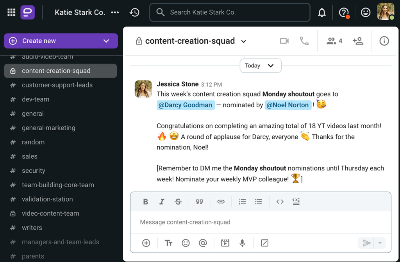Switch to the general-marketing channel
This screenshot has width=400, height=262.
[x=48, y=128]
